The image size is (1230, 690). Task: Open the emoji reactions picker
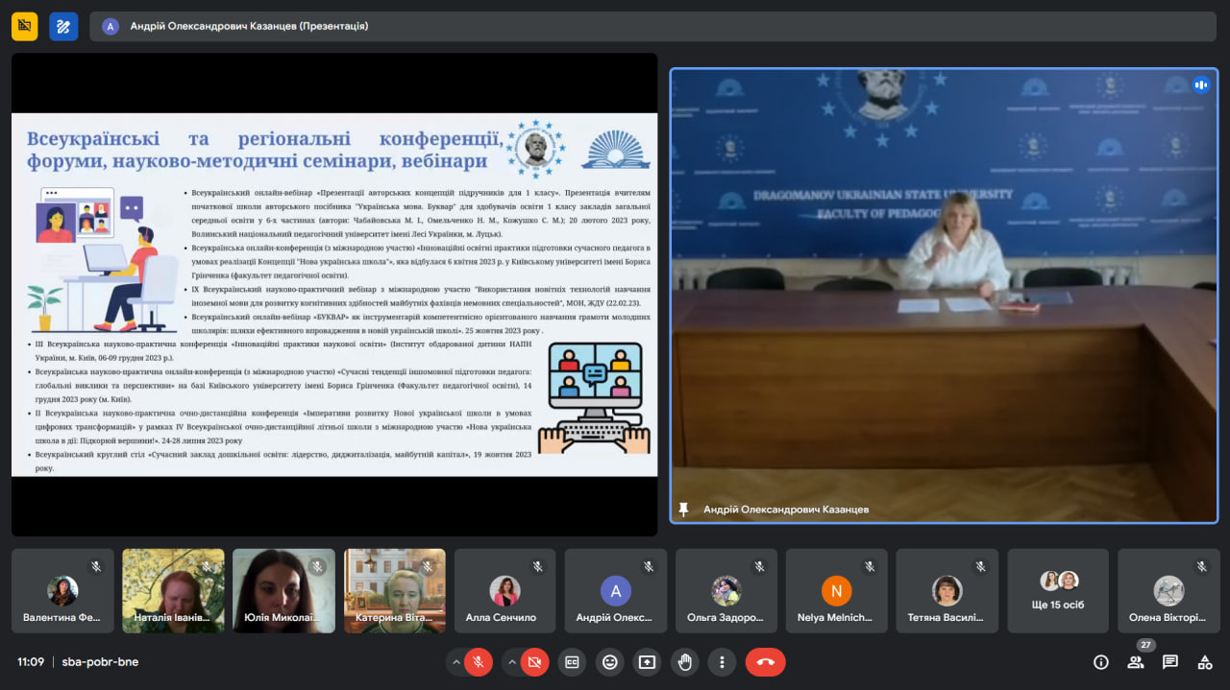609,662
